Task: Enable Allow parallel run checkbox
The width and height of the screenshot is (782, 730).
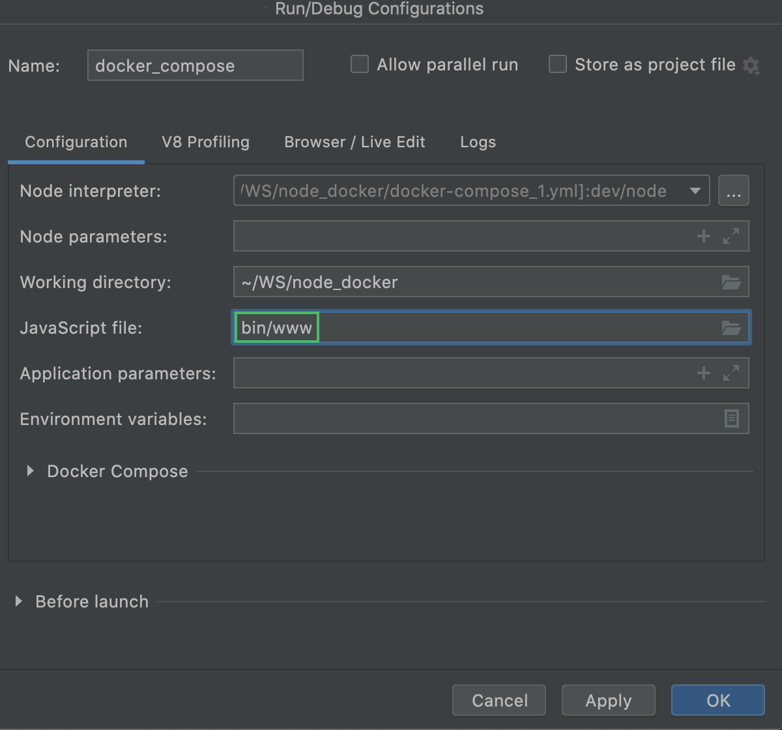Action: click(360, 65)
